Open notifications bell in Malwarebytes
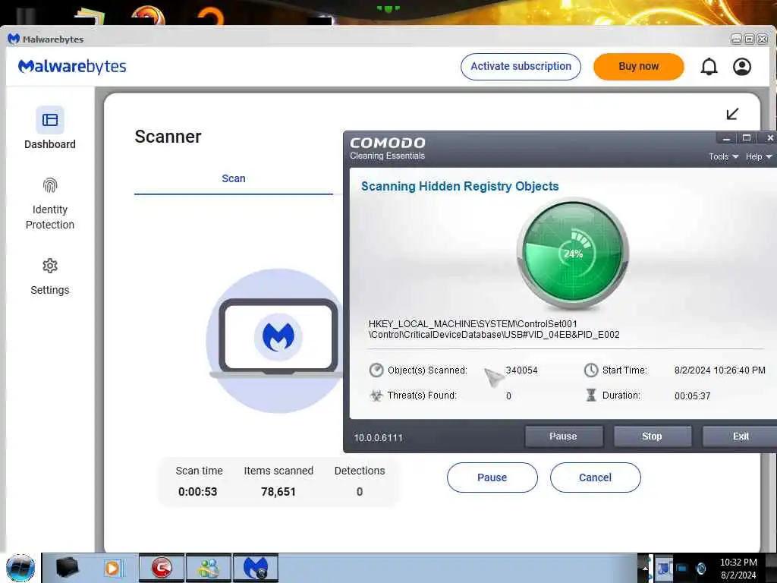Viewport: 777px width, 583px height. click(x=709, y=67)
